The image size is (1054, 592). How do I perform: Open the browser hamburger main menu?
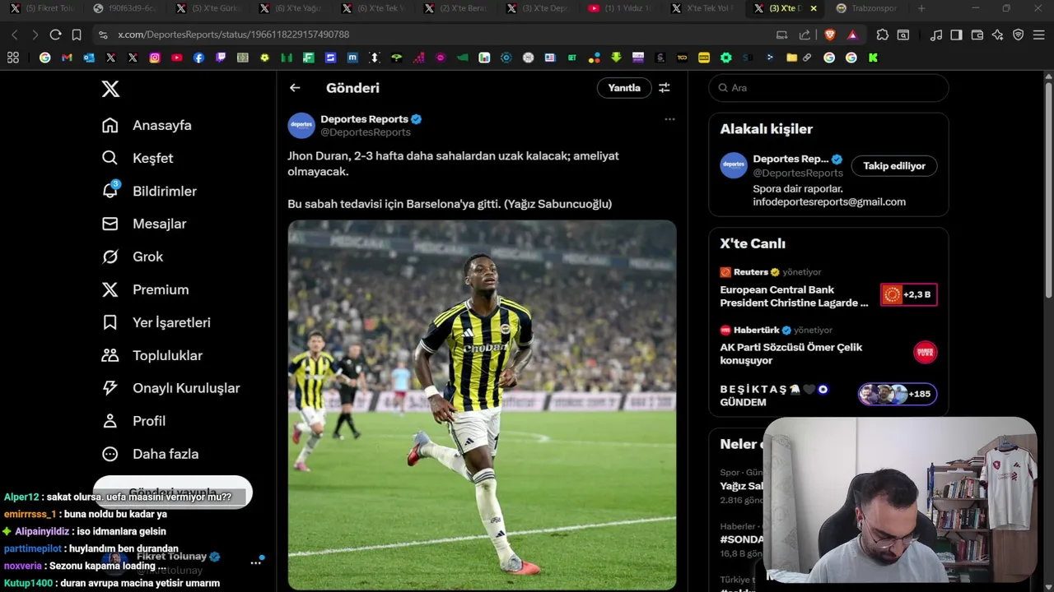tap(1039, 35)
